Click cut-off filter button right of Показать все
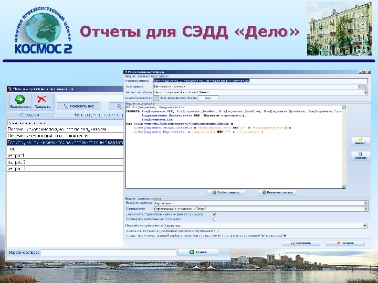 [116, 106]
